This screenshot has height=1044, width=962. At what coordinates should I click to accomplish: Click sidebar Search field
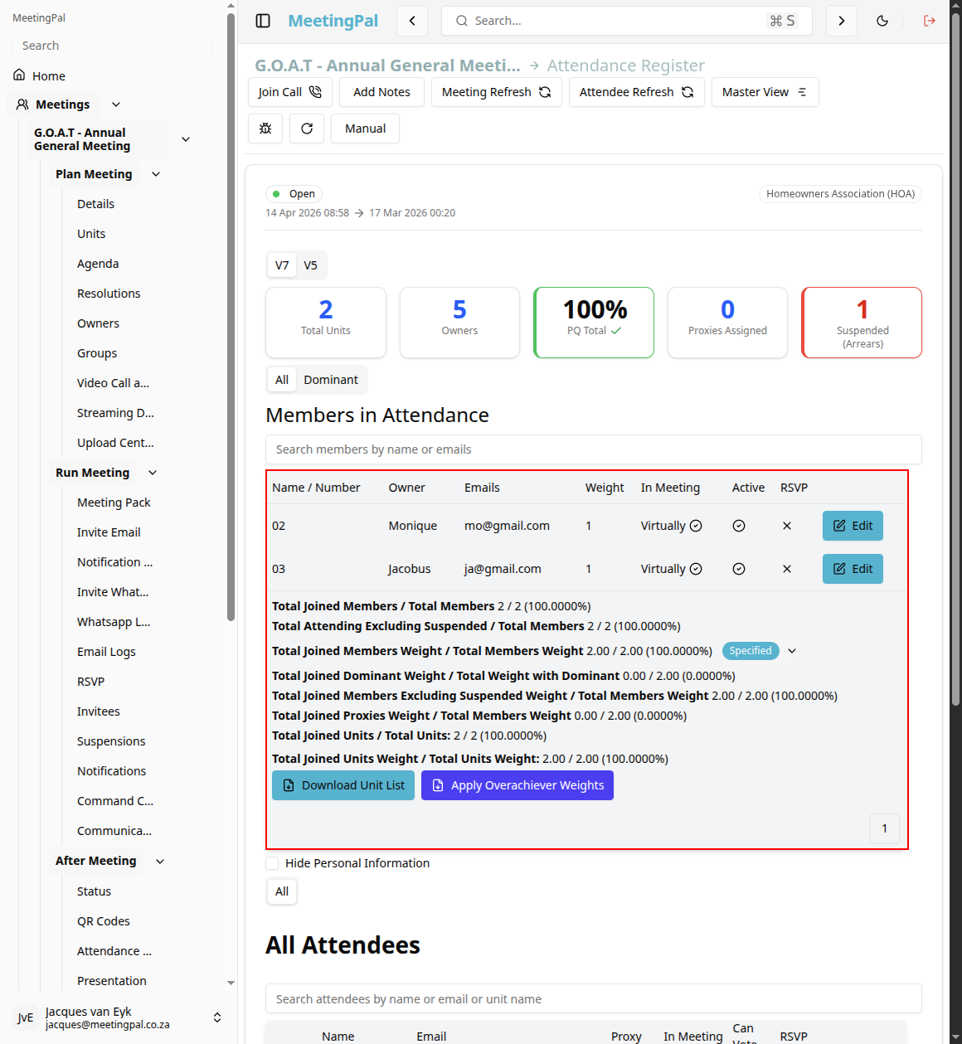(111, 46)
